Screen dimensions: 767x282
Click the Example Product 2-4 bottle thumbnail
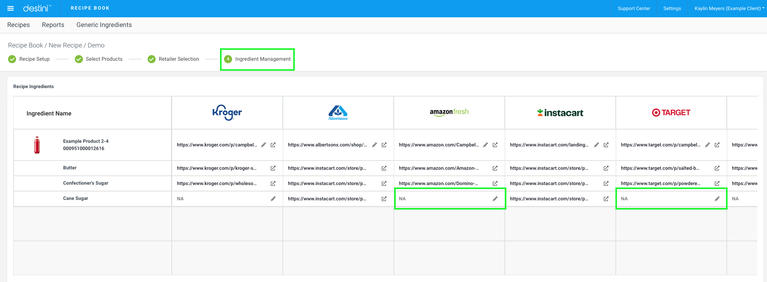(x=37, y=145)
